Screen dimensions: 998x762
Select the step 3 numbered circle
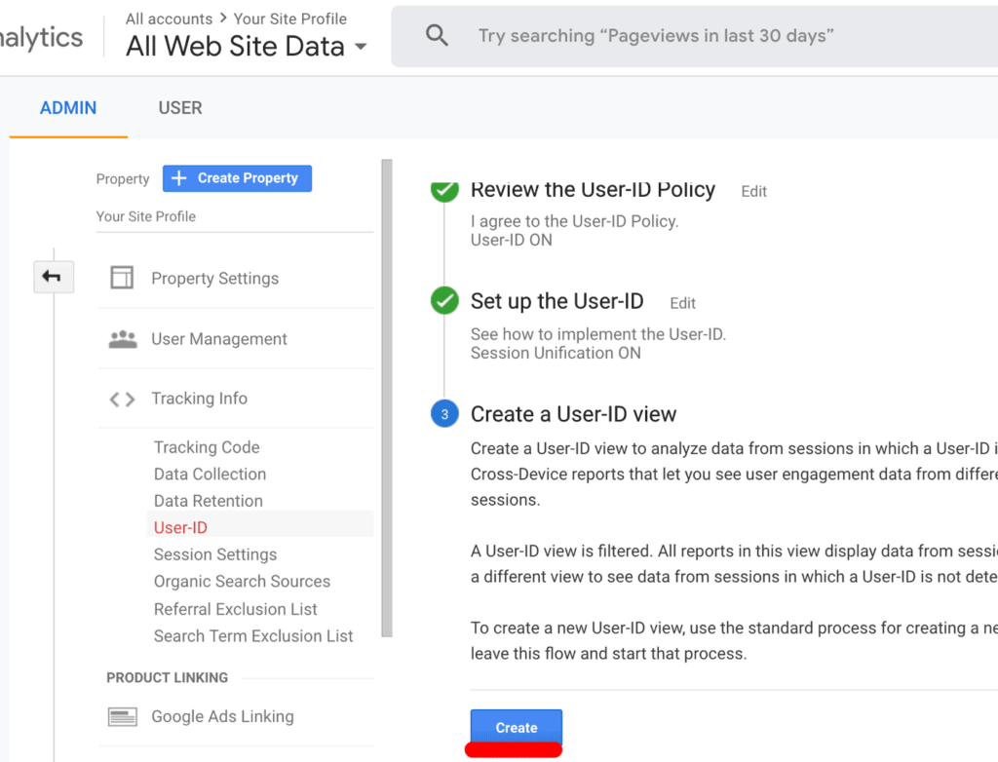[x=444, y=413]
